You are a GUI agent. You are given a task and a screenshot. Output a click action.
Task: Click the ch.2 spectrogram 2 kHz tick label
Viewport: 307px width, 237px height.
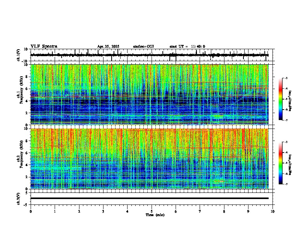pyautogui.click(x=28, y=177)
